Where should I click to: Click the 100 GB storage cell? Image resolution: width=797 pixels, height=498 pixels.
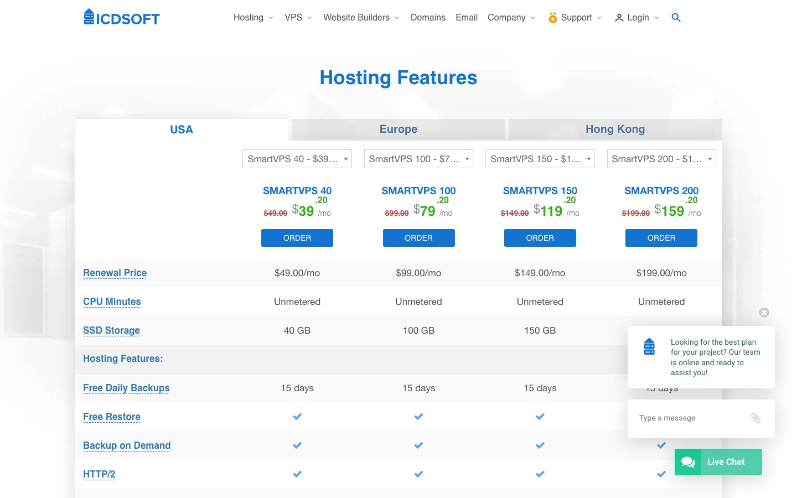(x=418, y=330)
